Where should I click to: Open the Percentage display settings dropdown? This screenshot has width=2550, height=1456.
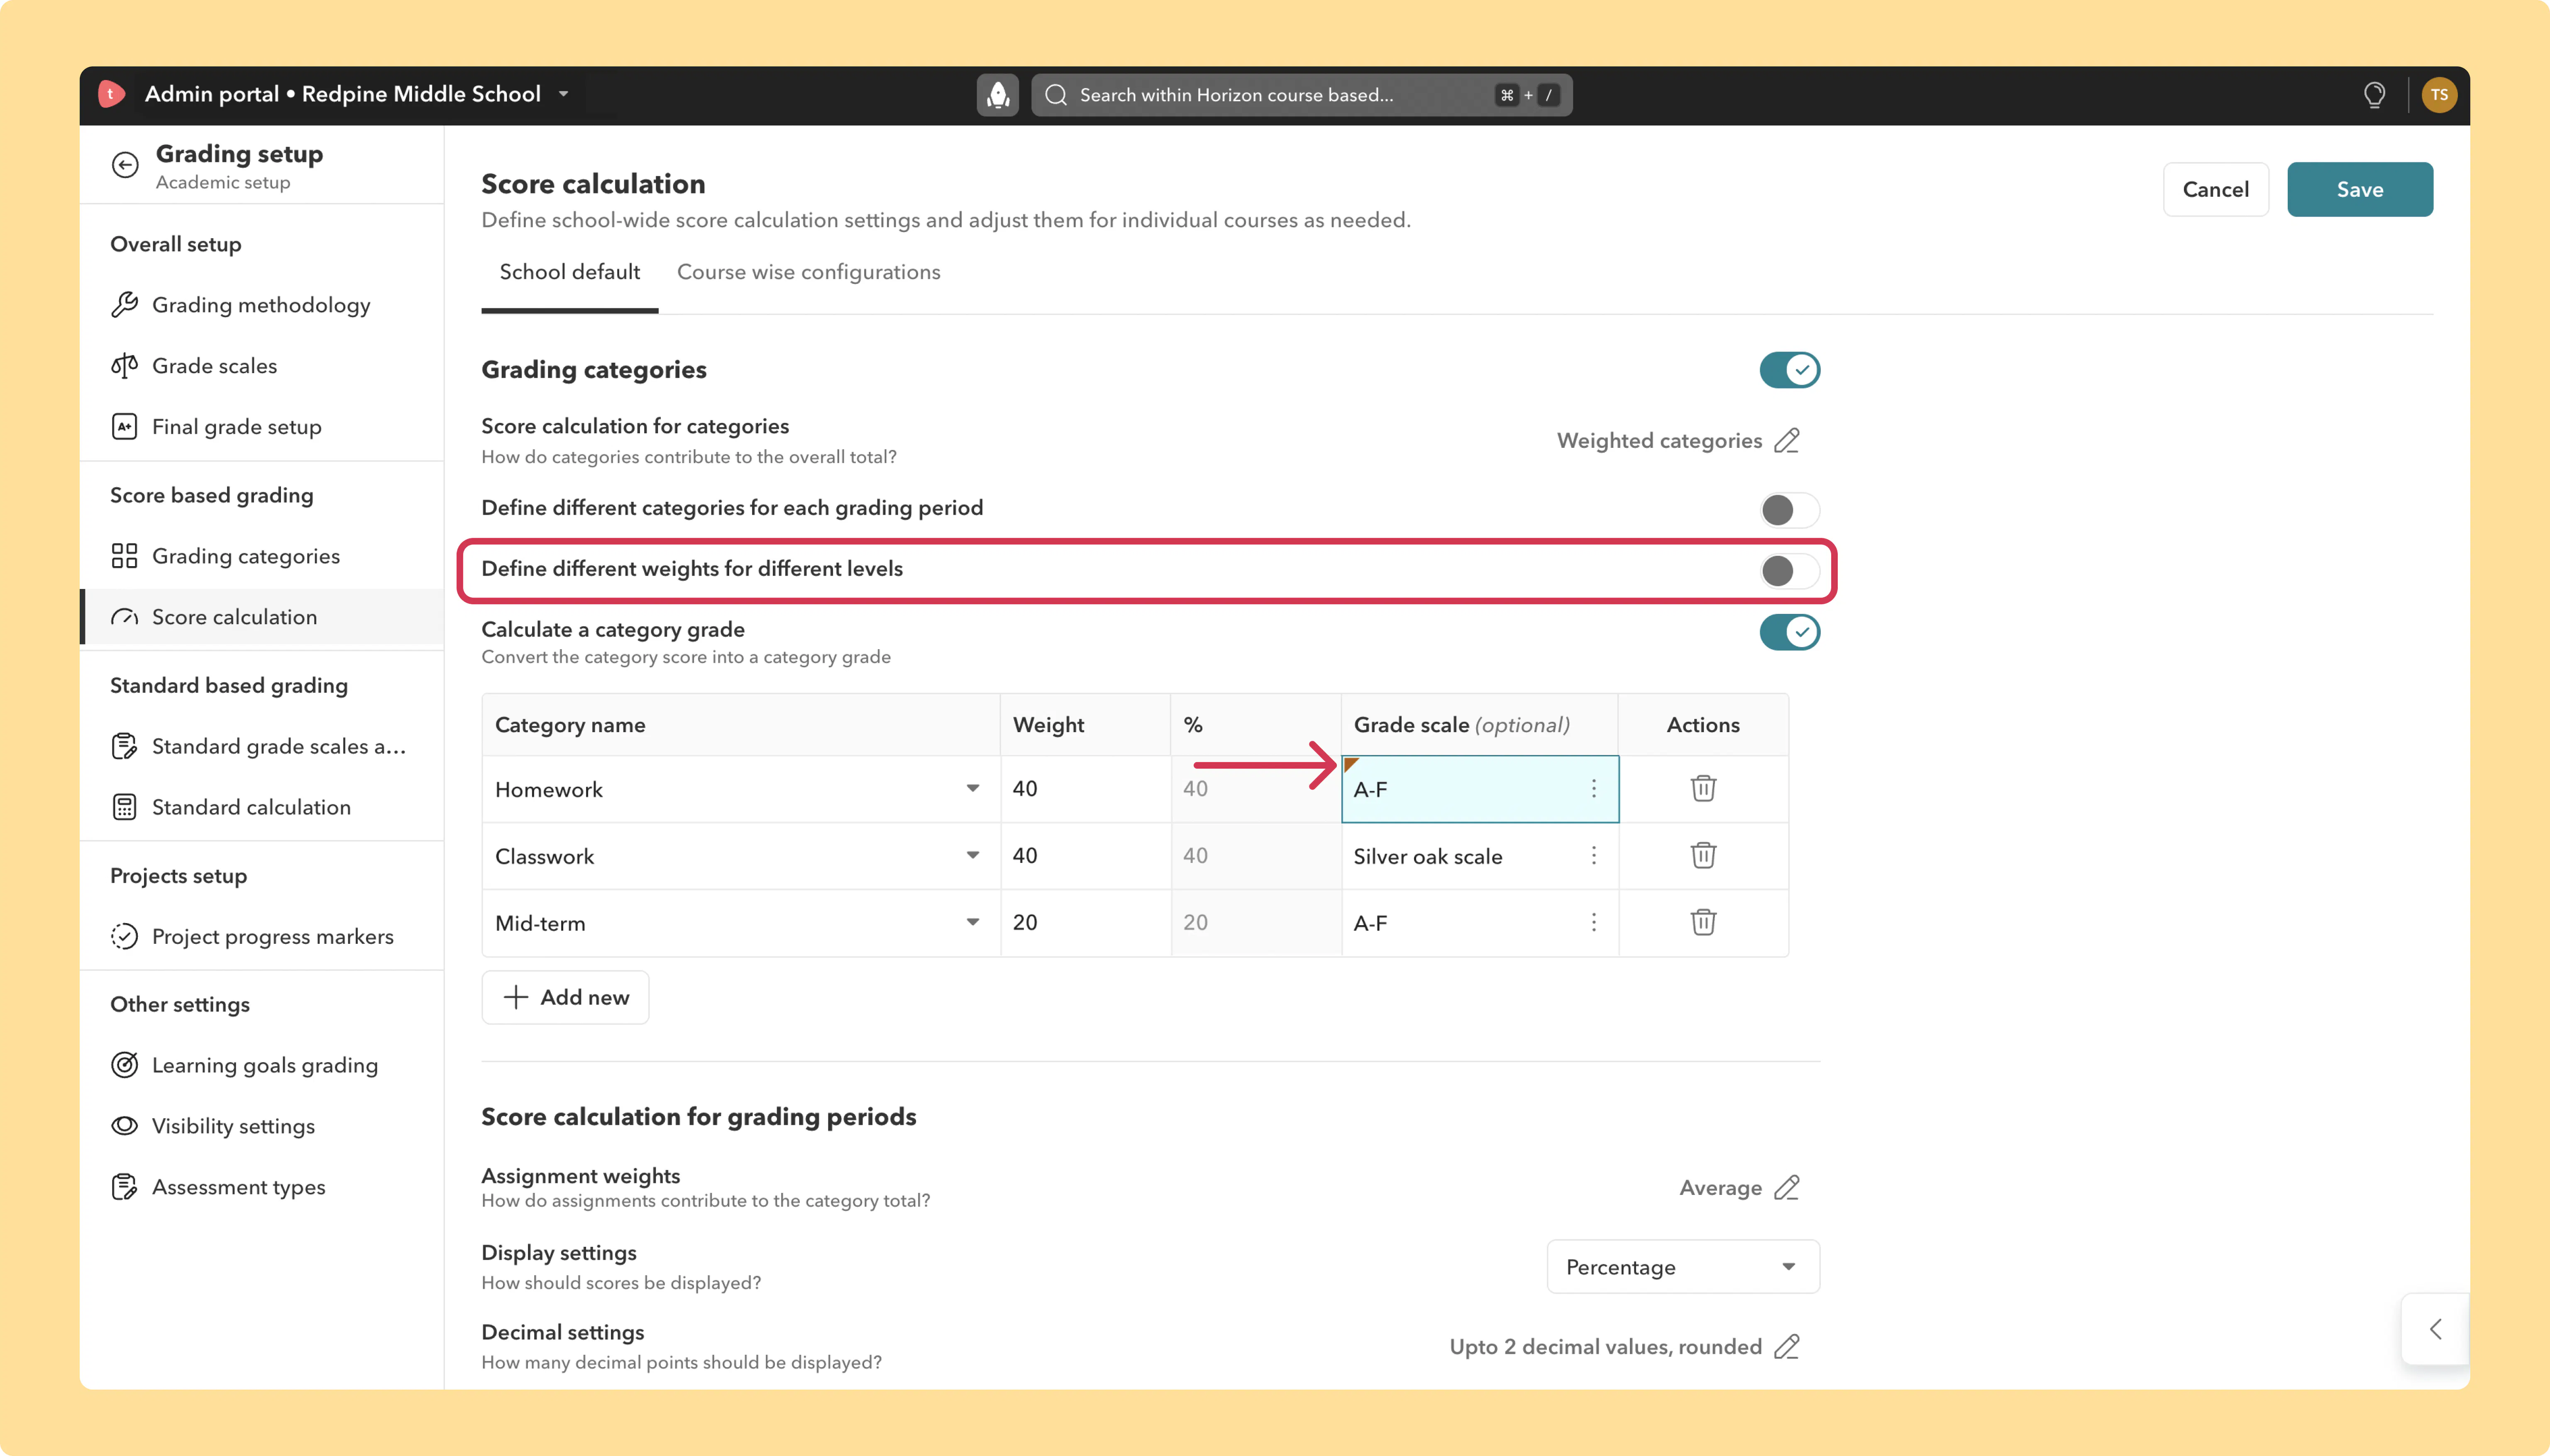[x=1683, y=1267]
